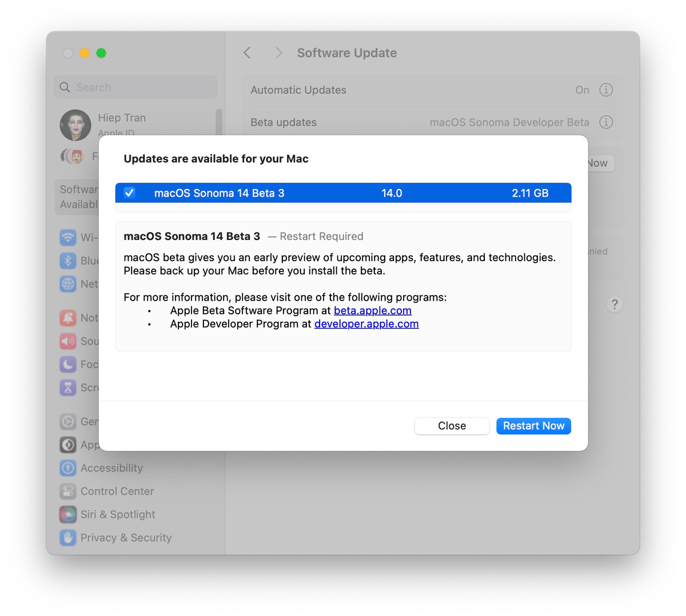Click info icon beside Beta updates

click(606, 122)
